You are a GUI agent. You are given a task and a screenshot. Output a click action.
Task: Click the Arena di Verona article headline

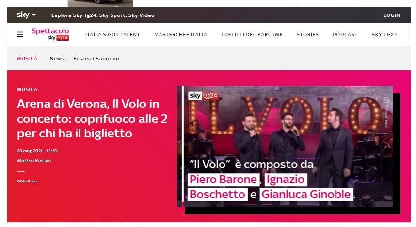coord(92,119)
